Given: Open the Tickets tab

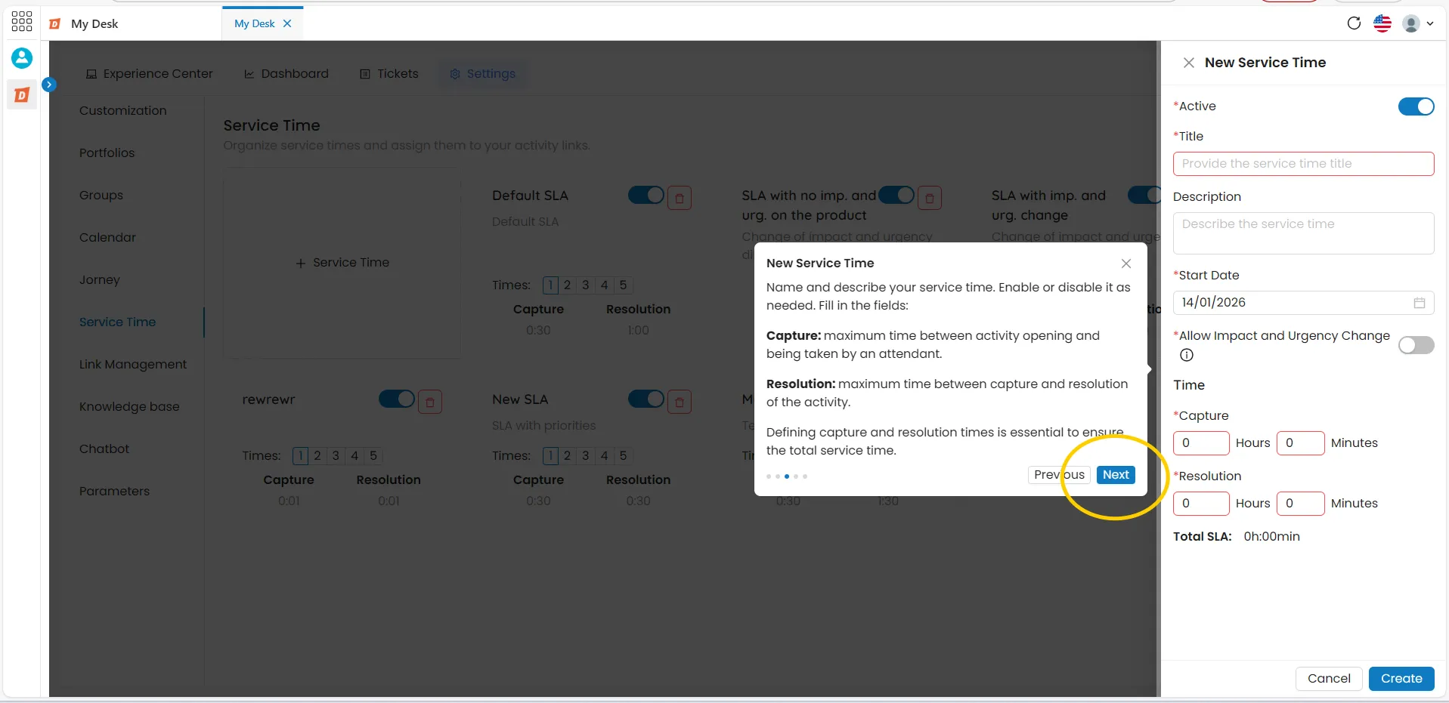Looking at the screenshot, I should tap(389, 74).
